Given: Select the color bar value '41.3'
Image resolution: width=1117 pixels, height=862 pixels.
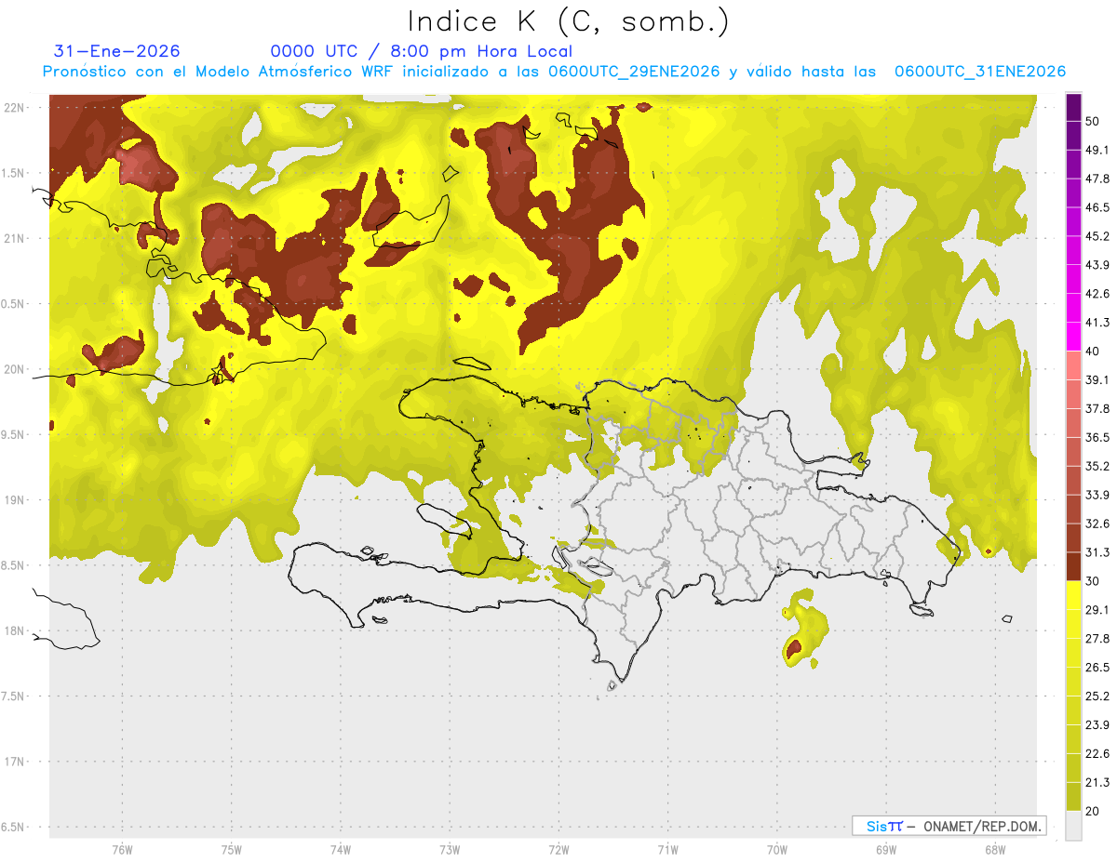Looking at the screenshot, I should point(1097,323).
